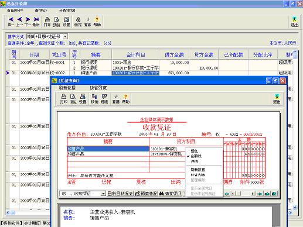303x227 pixels.
Task: Go to previous record arrow
Action: [x=19, y=22]
